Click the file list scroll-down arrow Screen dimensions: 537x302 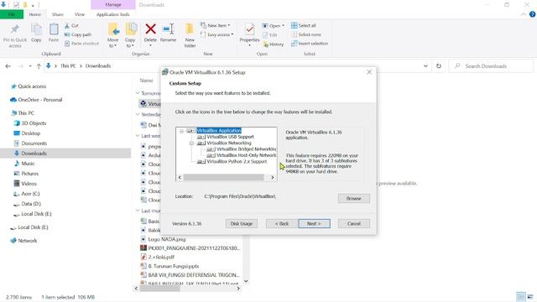[246, 281]
